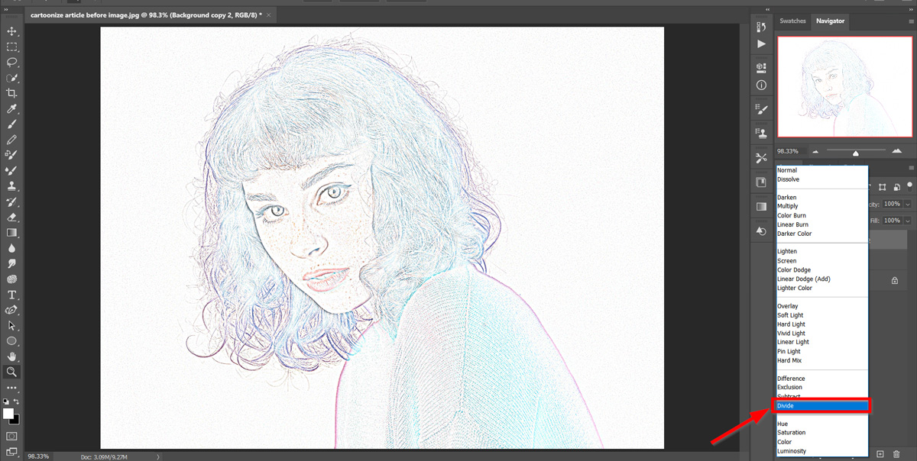The height and width of the screenshot is (461, 917).
Task: Click the Navigator zoom slider
Action: click(x=856, y=153)
